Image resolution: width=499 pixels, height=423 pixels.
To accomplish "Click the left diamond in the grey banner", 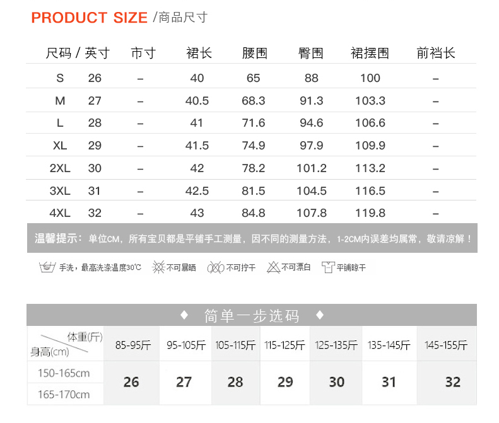I will 184,315.
